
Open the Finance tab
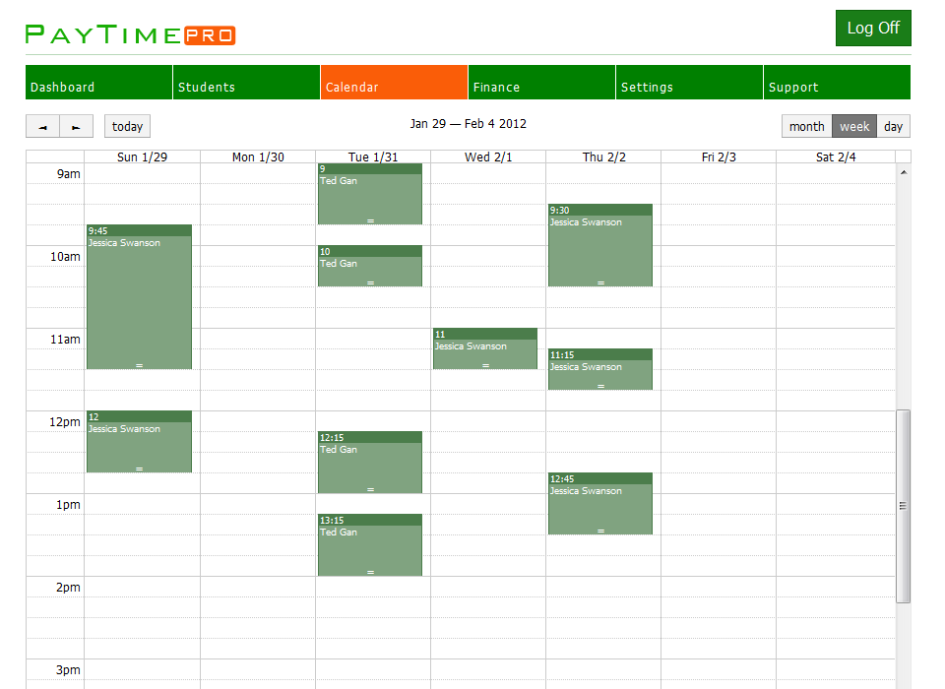(541, 83)
